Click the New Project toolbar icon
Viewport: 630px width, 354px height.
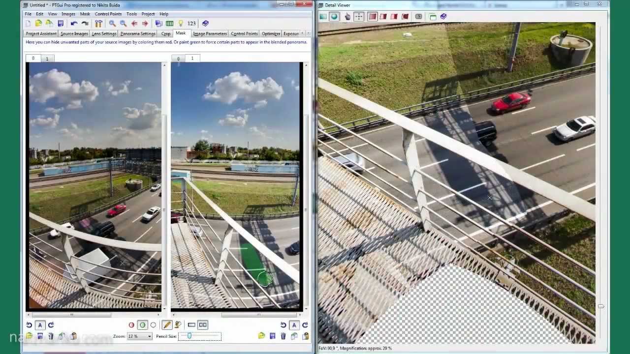pos(28,24)
